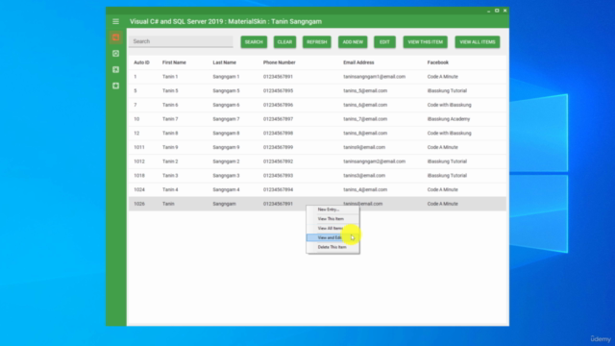
Task: Click the Tanin 6 first name cell
Action: pyautogui.click(x=170, y=105)
